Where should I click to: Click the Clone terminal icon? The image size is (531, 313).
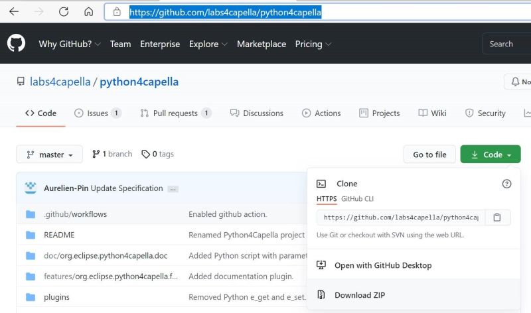[321, 184]
